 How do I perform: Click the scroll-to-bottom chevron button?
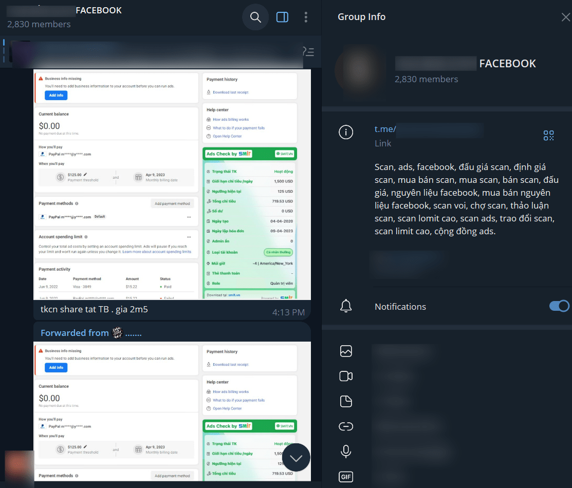[296, 457]
